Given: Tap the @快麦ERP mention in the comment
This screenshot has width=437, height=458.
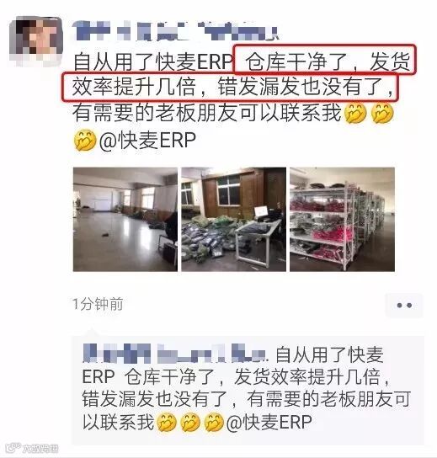Looking at the screenshot, I should point(269,423).
